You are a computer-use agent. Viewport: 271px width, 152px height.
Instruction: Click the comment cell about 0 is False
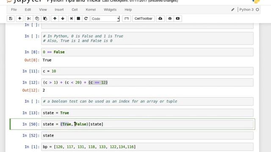point(147,38)
